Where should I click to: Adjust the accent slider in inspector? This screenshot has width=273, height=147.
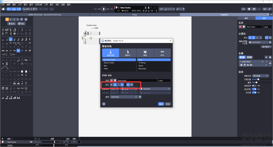point(256,82)
